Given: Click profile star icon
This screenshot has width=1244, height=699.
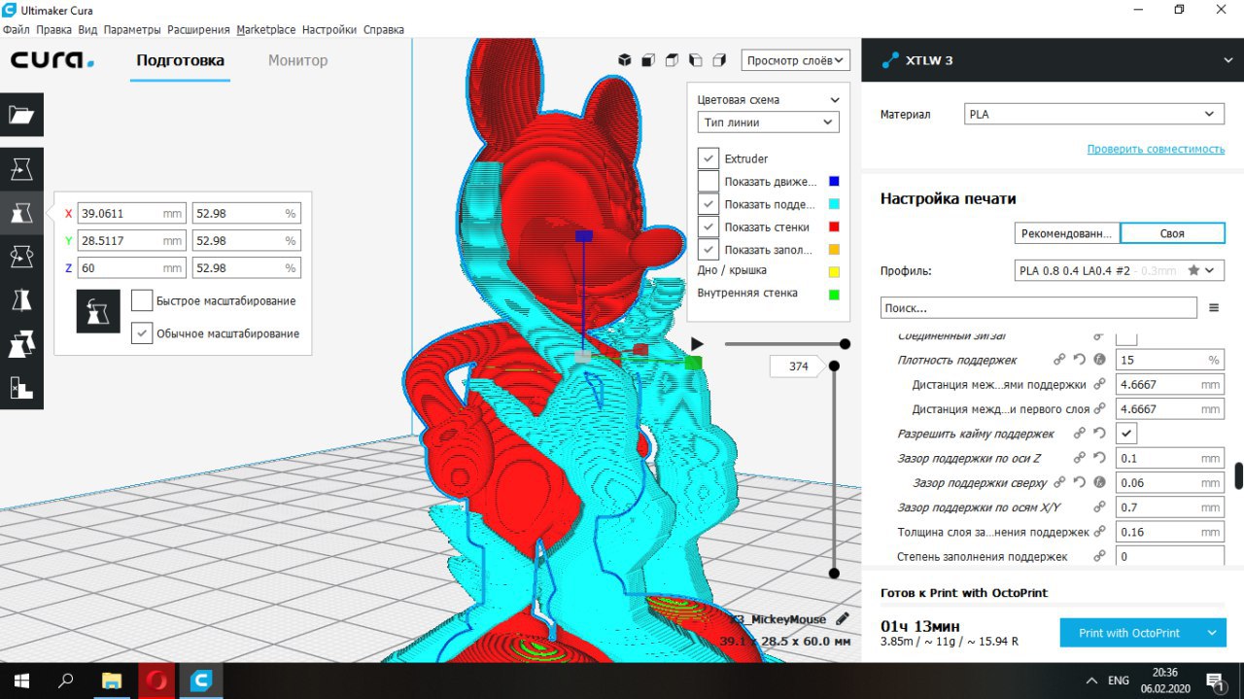Looking at the screenshot, I should click(1193, 270).
